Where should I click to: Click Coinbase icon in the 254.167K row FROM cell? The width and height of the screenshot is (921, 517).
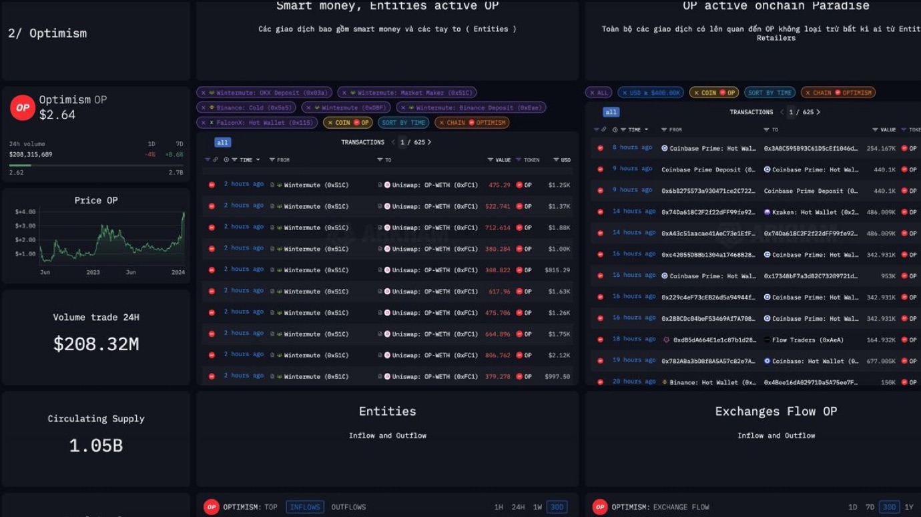[x=665, y=148]
